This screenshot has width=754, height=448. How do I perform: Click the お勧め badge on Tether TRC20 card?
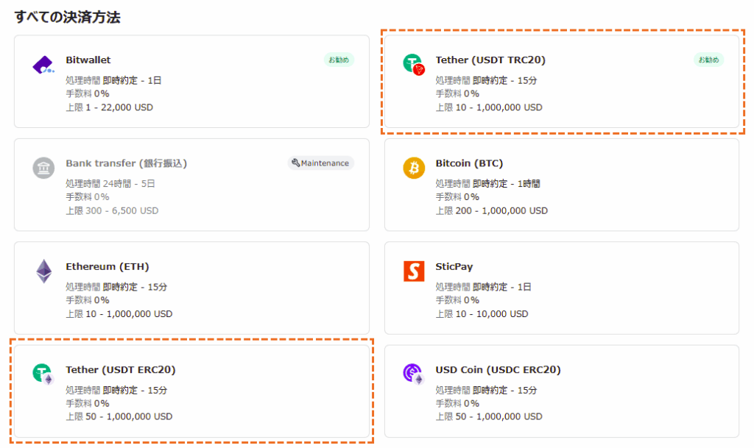(x=708, y=60)
